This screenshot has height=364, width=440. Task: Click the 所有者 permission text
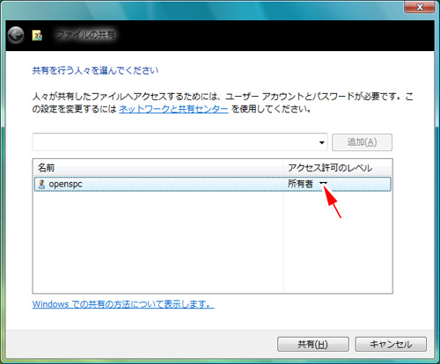(x=300, y=184)
